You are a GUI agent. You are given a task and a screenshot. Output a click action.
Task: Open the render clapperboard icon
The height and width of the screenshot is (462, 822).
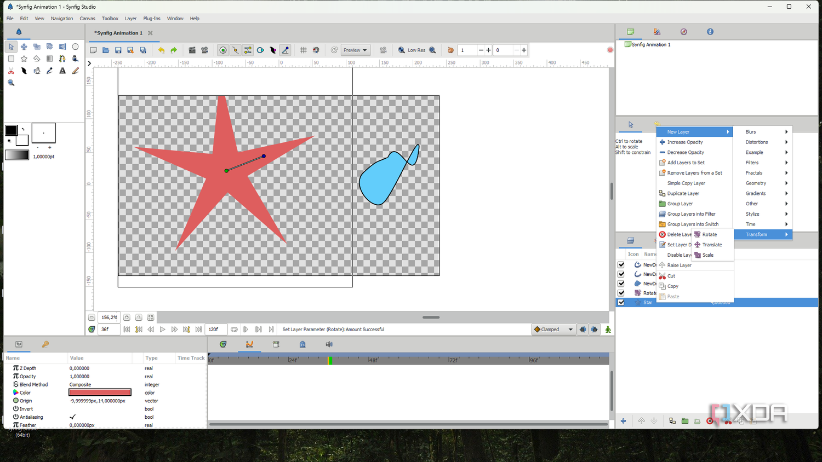(192, 50)
